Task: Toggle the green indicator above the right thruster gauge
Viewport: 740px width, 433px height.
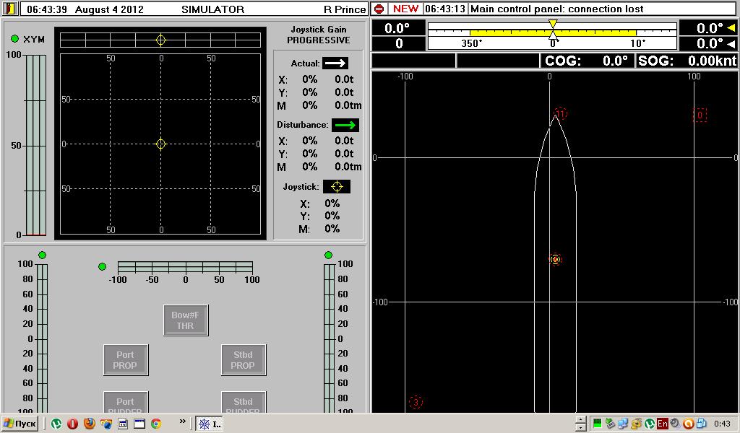Action: pyautogui.click(x=328, y=255)
